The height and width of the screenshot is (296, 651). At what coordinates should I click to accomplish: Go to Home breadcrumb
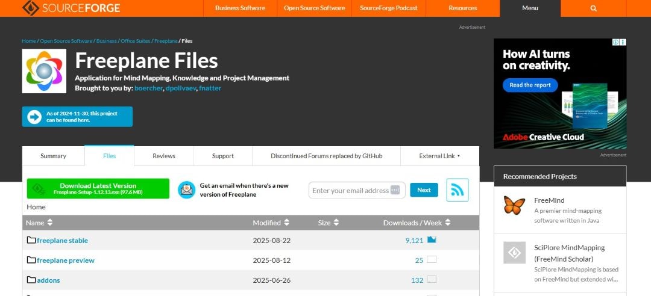29,41
